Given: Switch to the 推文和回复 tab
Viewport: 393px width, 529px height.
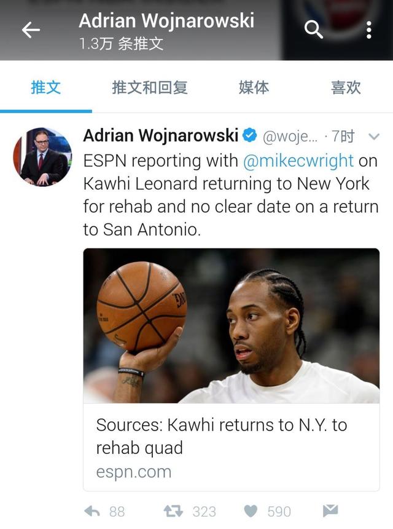Looking at the screenshot, I should (149, 88).
